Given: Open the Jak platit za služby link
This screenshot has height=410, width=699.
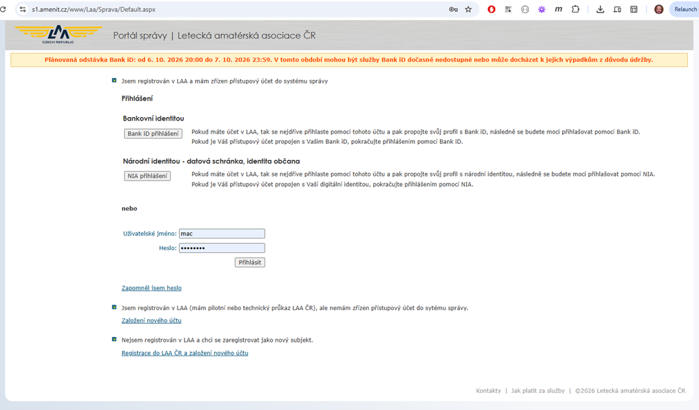Looking at the screenshot, I should [538, 391].
